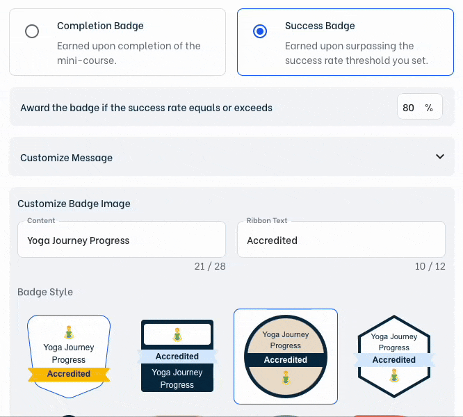Image resolution: width=463 pixels, height=417 pixels.
Task: Click the Completion Badge description text
Action: pyautogui.click(x=129, y=53)
